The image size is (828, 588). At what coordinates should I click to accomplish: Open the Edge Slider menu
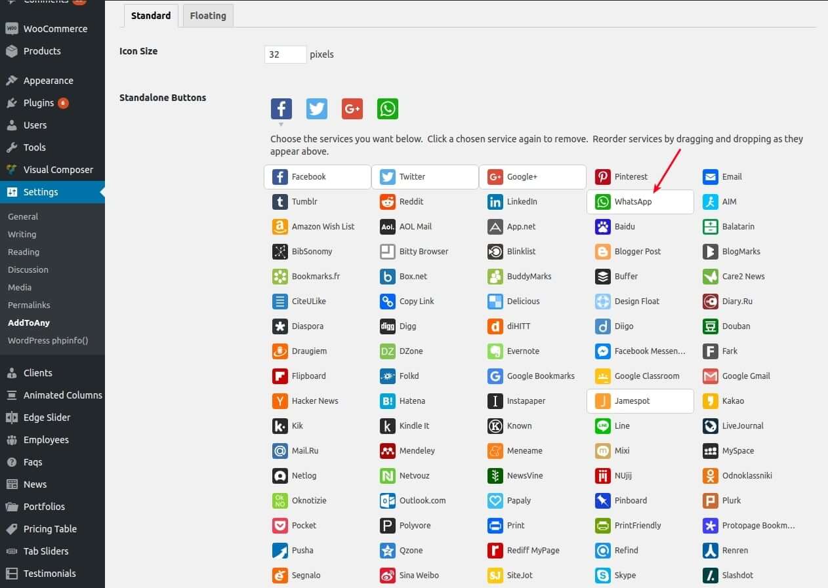(52, 418)
